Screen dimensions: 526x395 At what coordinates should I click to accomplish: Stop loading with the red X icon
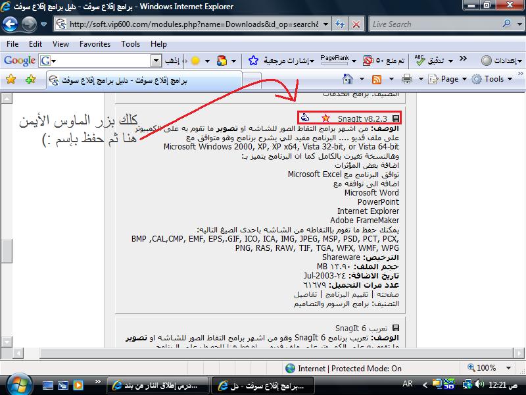(x=356, y=24)
